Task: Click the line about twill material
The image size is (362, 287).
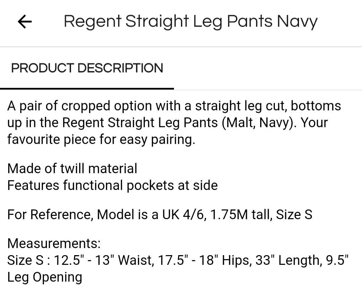Action: 72,168
